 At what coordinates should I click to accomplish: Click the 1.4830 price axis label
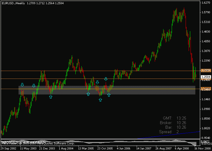[x=206, y=32]
